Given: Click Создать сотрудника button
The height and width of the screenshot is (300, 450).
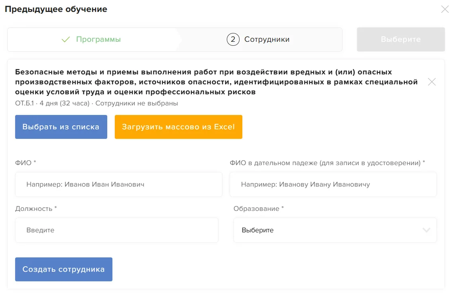Looking at the screenshot, I should click(x=64, y=269).
